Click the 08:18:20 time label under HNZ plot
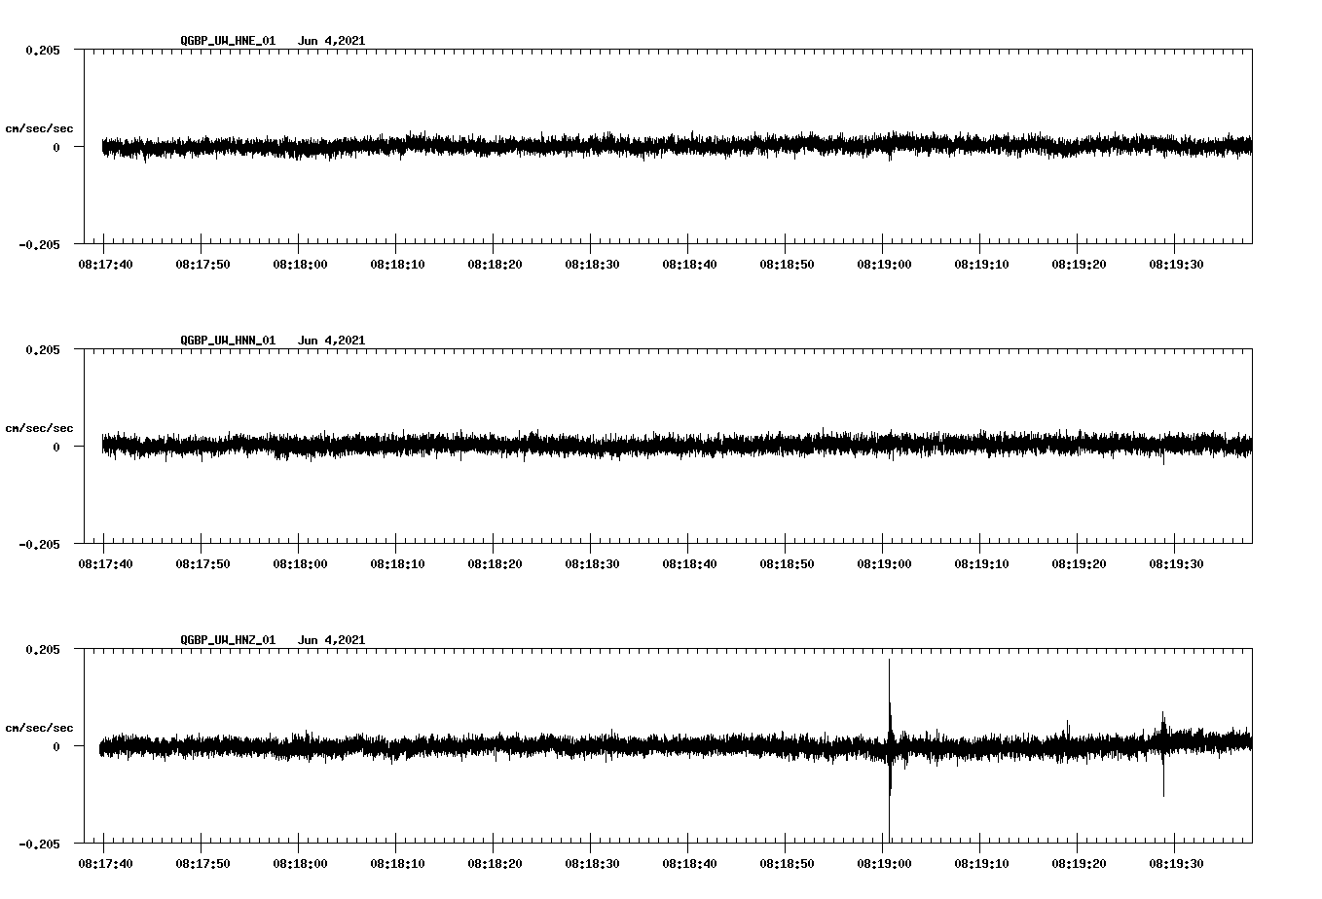1322x899 pixels. 496,864
